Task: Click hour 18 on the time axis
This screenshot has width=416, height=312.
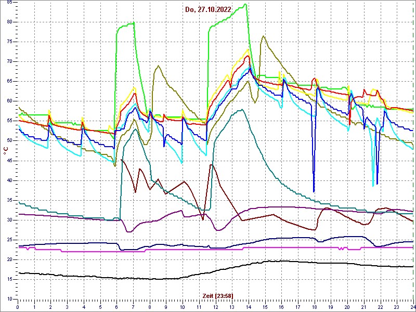Action: pos(315,307)
